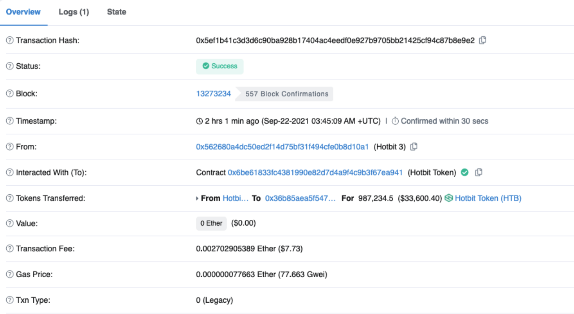Open the State tab
Image resolution: width=574 pixels, height=314 pixels.
pyautogui.click(x=116, y=12)
